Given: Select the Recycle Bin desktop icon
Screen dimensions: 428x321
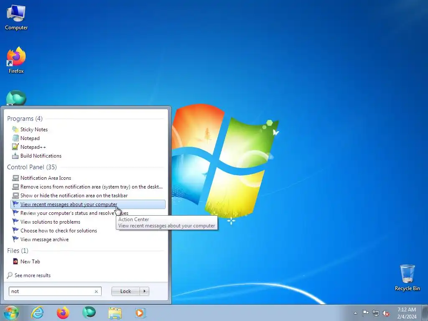Looking at the screenshot, I should point(407,278).
